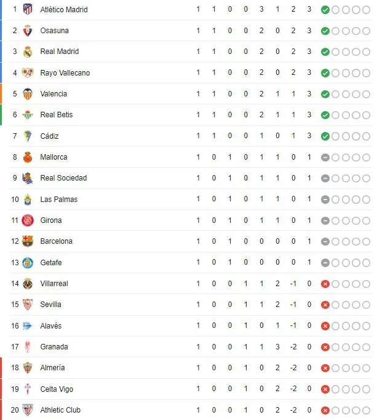Image resolution: width=377 pixels, height=420 pixels.
Task: Click the Girona red round crest
Action: click(x=28, y=220)
